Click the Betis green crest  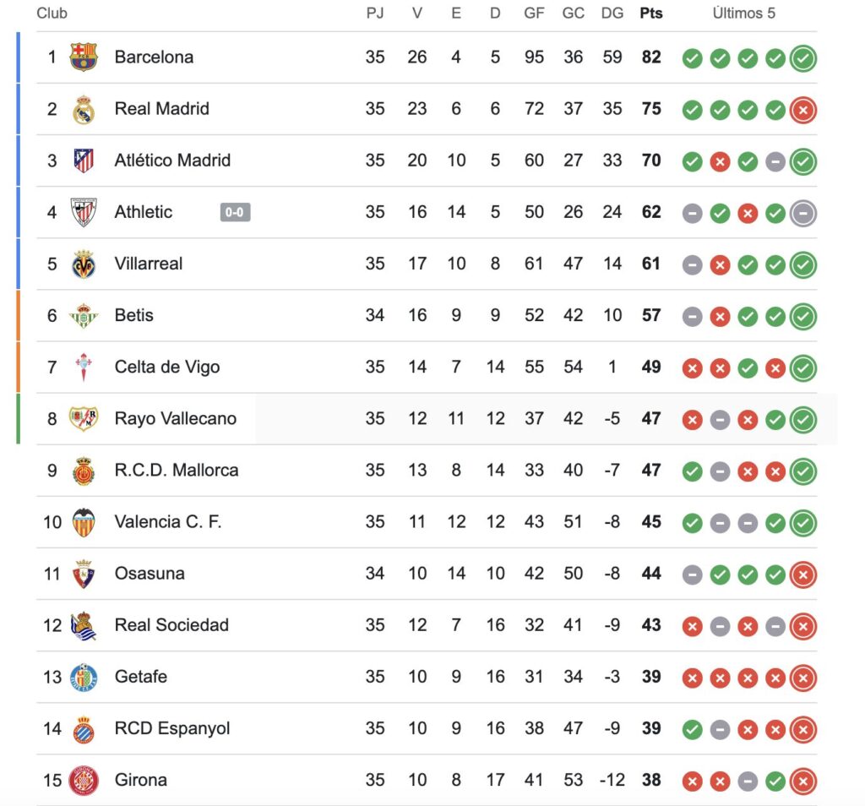(84, 316)
